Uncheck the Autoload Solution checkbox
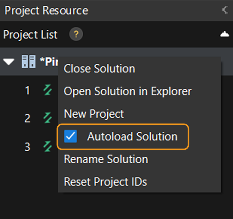Image resolution: width=233 pixels, height=219 pixels. click(70, 137)
